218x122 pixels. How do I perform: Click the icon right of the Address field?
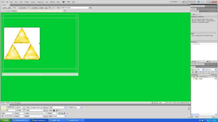tap(65, 11)
